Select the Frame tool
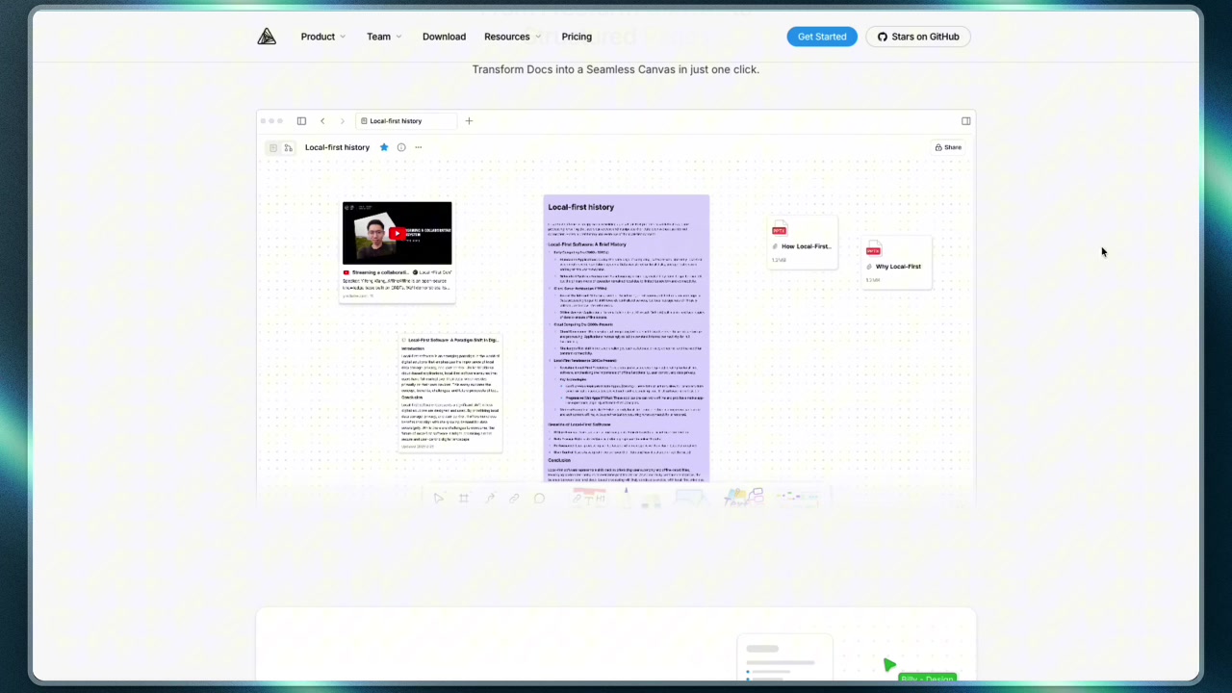The height and width of the screenshot is (693, 1232). pos(464,498)
